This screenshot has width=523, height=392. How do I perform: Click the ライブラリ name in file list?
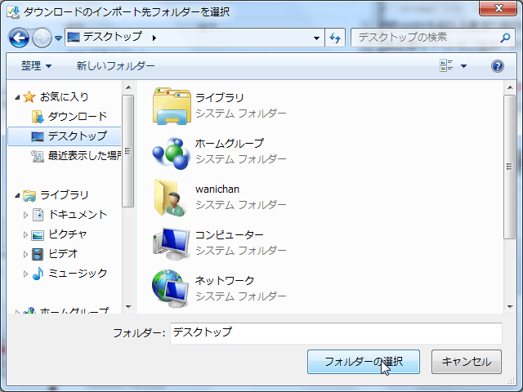(x=219, y=98)
